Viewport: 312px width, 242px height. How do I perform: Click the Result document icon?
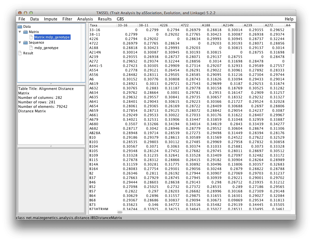click(20, 53)
